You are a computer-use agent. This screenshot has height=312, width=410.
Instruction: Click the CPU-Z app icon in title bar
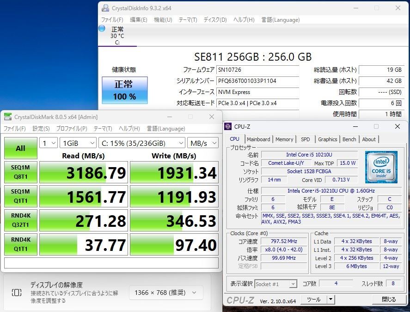click(228, 126)
